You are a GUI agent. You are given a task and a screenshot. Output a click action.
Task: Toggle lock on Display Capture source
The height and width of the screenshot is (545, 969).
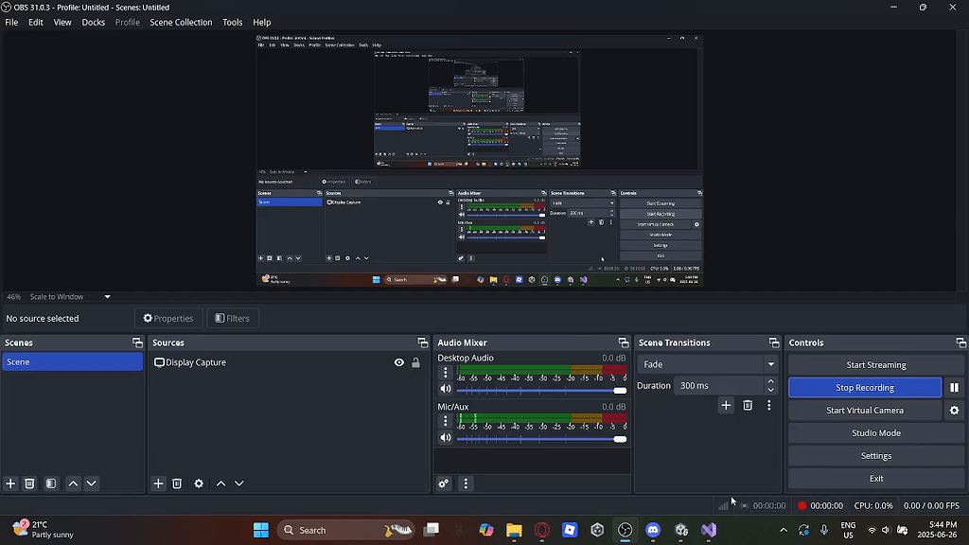click(415, 362)
